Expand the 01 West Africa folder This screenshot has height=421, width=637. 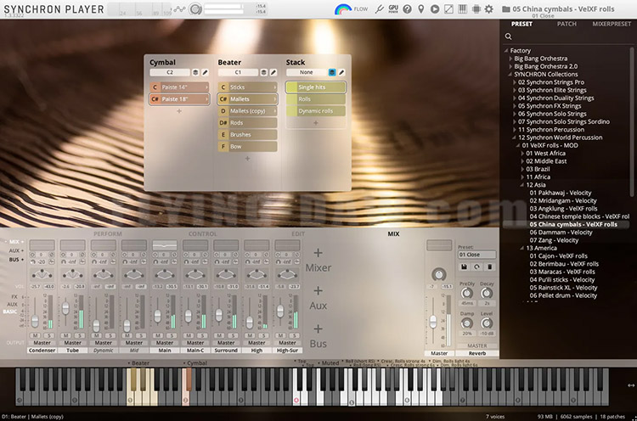523,154
